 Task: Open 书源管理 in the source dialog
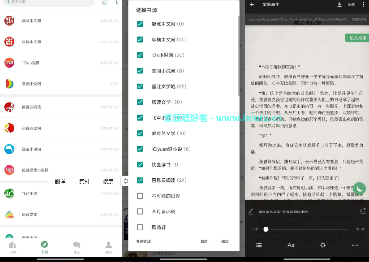click(x=143, y=241)
